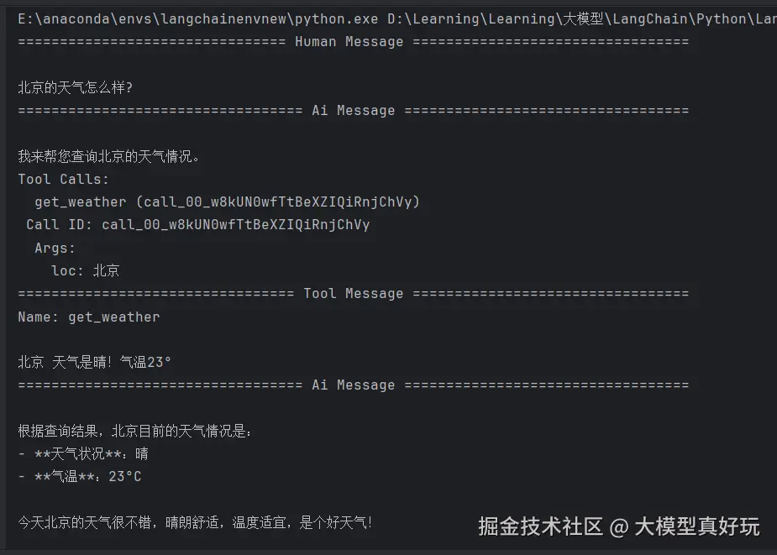Image resolution: width=777 pixels, height=555 pixels.
Task: Click the line starting with 根据查询结果
Action: click(134, 431)
